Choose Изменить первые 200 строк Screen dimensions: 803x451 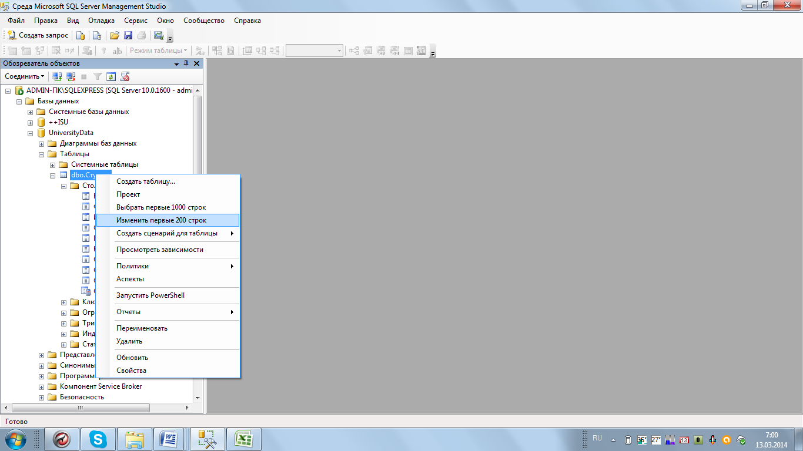pyautogui.click(x=168, y=220)
